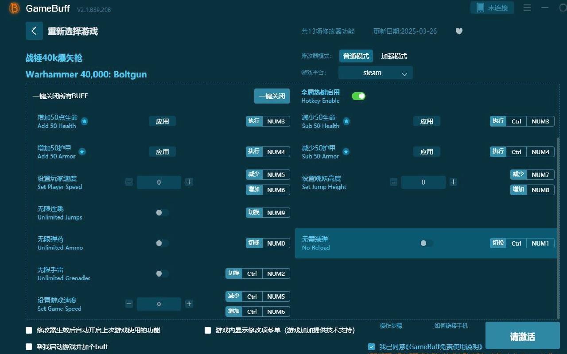Select 普通模式 normal mode tab
This screenshot has height=354, width=567.
point(356,56)
